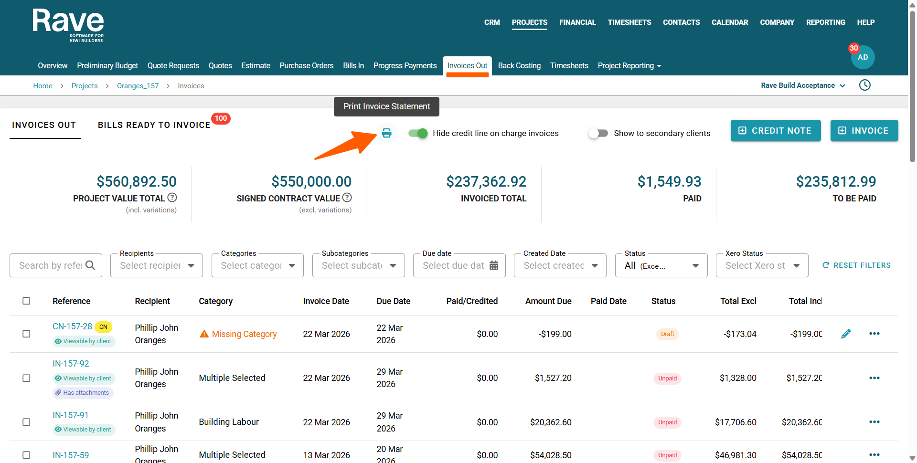The width and height of the screenshot is (917, 463).
Task: Open the due date calendar picker
Action: coord(494,265)
